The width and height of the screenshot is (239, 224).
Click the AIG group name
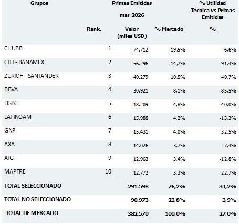point(9,158)
